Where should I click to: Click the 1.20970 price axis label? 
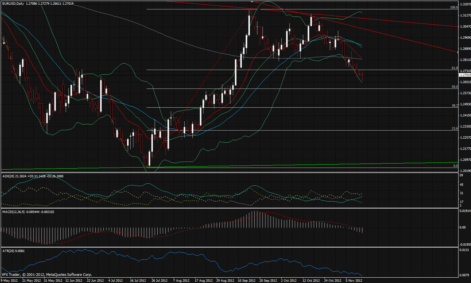pyautogui.click(x=465, y=160)
